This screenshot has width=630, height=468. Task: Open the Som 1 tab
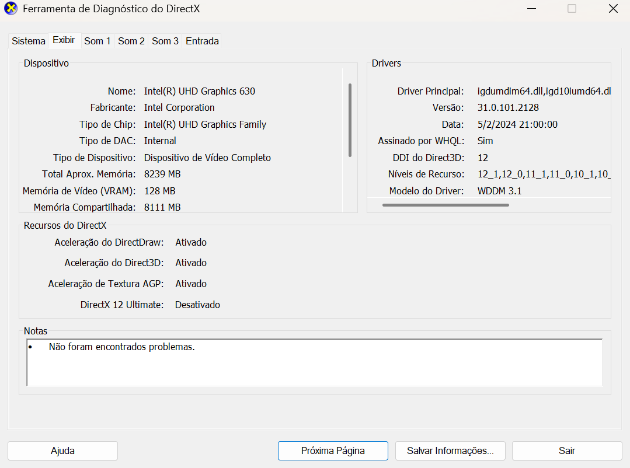point(98,41)
